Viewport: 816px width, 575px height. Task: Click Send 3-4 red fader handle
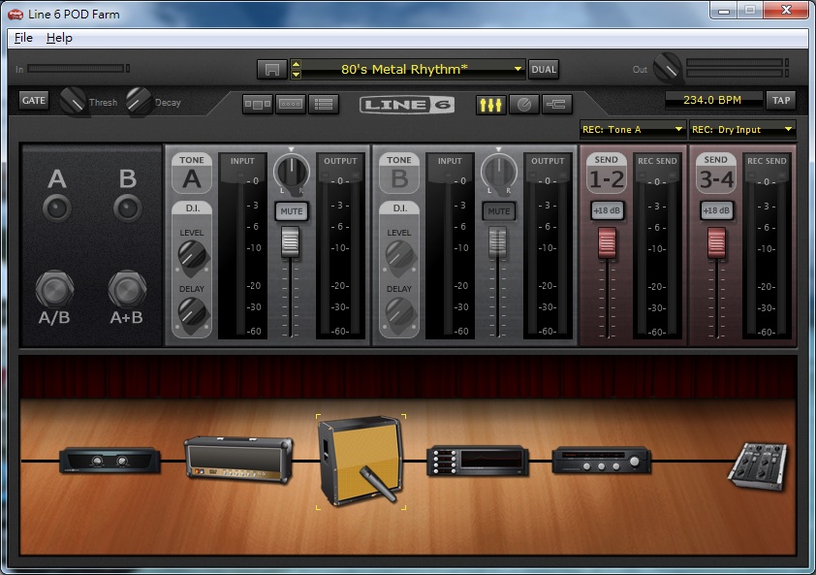point(716,242)
